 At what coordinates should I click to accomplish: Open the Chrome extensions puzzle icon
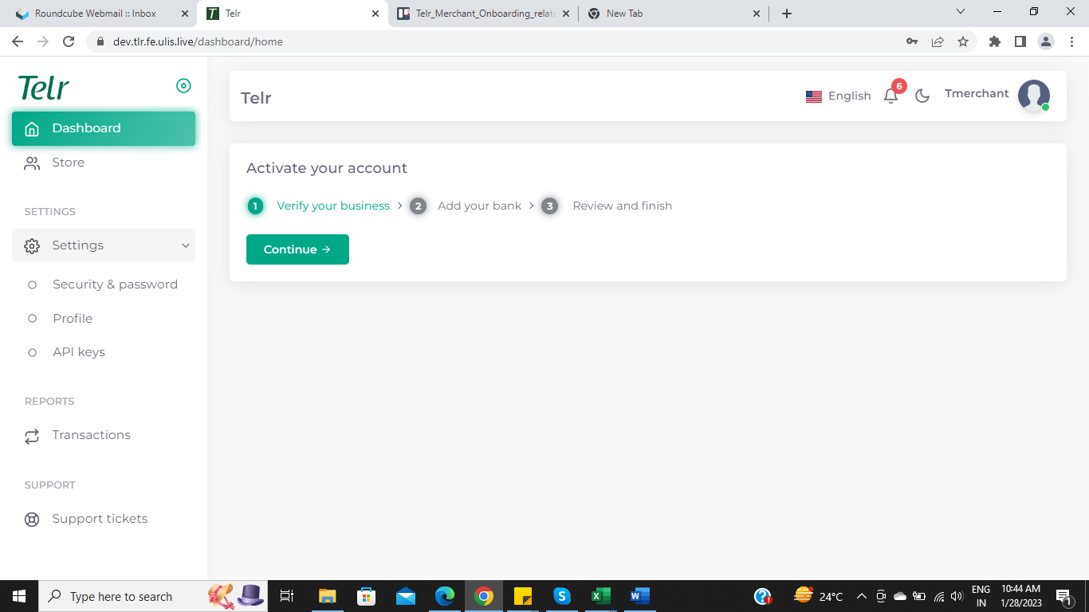(x=995, y=41)
